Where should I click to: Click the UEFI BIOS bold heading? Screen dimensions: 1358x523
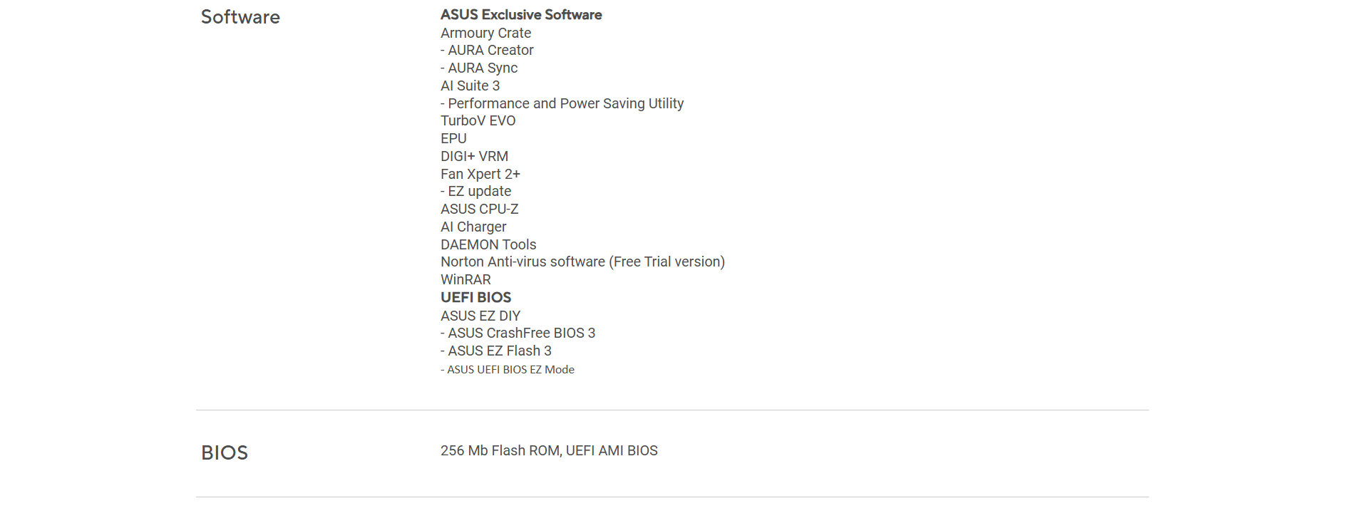click(475, 297)
